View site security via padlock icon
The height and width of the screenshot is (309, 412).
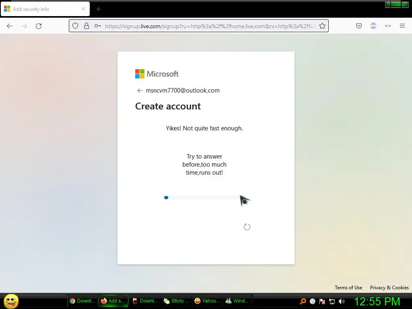point(87,26)
